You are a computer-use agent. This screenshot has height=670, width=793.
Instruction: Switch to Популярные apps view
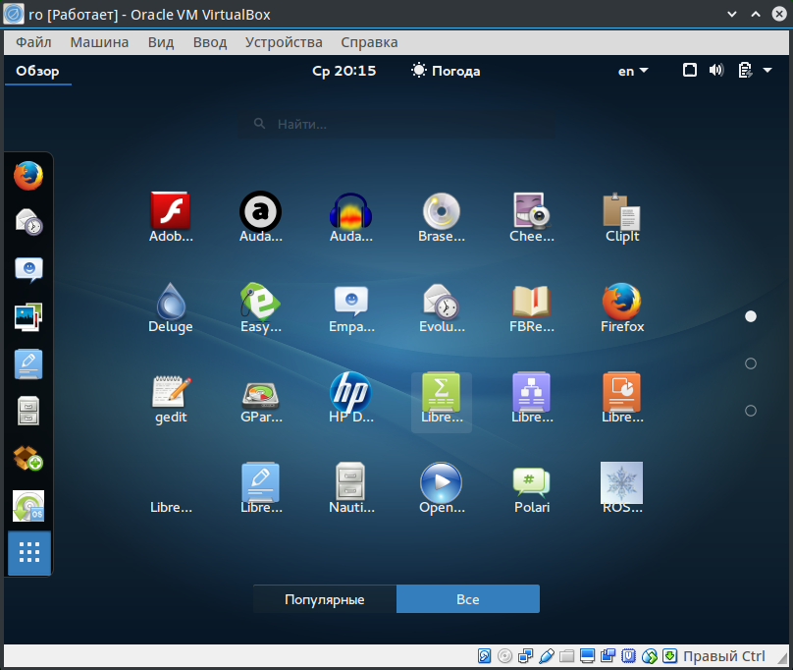click(x=325, y=599)
